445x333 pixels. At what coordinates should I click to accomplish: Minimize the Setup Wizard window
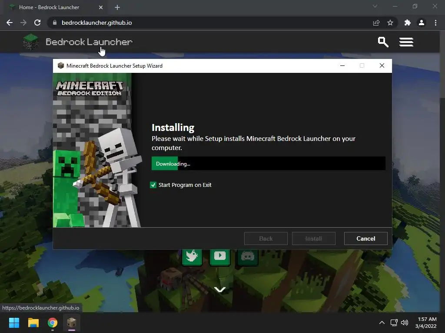(x=342, y=66)
